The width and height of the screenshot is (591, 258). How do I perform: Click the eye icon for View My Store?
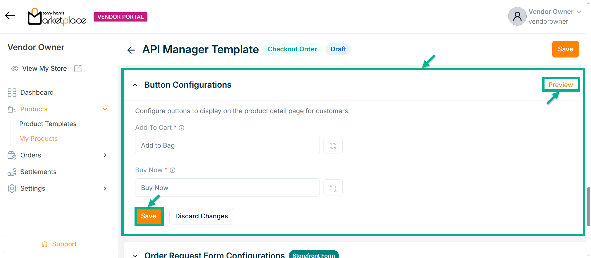tap(14, 69)
